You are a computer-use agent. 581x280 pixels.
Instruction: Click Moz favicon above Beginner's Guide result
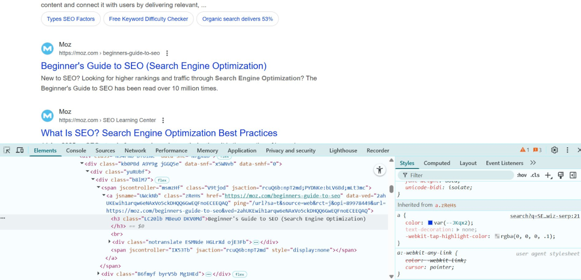[47, 49]
